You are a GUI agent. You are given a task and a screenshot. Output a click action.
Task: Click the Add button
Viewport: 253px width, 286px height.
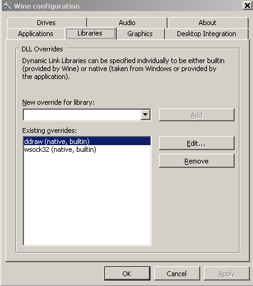pyautogui.click(x=197, y=115)
